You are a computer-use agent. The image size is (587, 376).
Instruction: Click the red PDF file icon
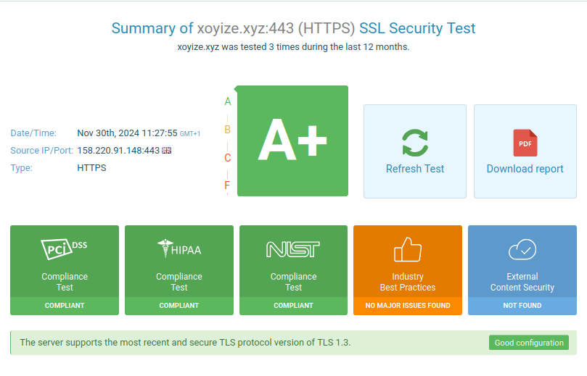click(525, 143)
